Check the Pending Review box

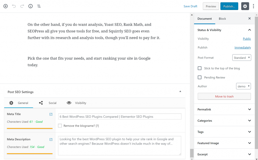point(200,77)
